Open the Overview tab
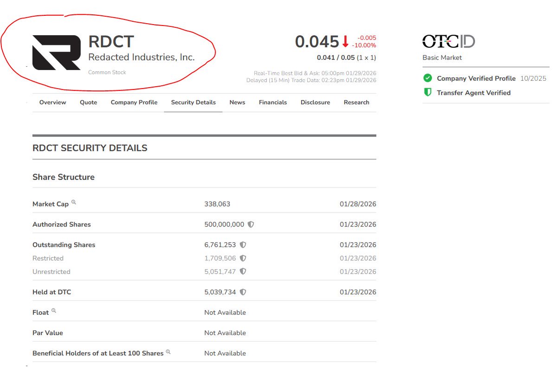This screenshot has width=557, height=368. point(52,102)
